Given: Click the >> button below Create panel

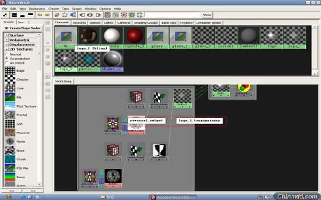Looking at the screenshot, I should point(33,191).
